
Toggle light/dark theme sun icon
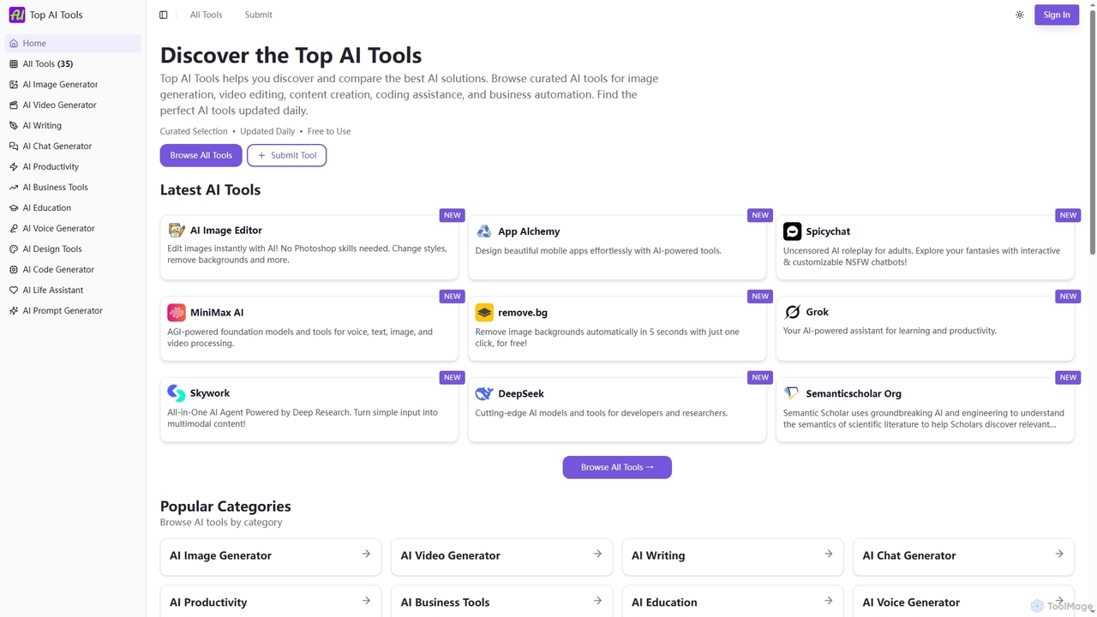click(x=1020, y=15)
